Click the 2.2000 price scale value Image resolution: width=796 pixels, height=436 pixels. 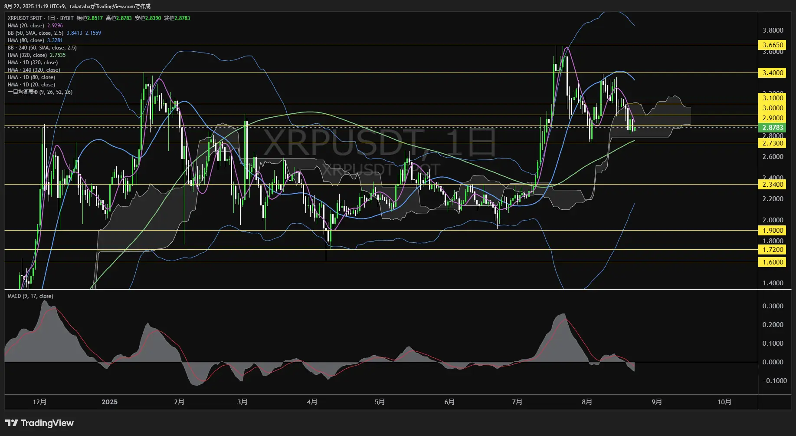coord(773,198)
